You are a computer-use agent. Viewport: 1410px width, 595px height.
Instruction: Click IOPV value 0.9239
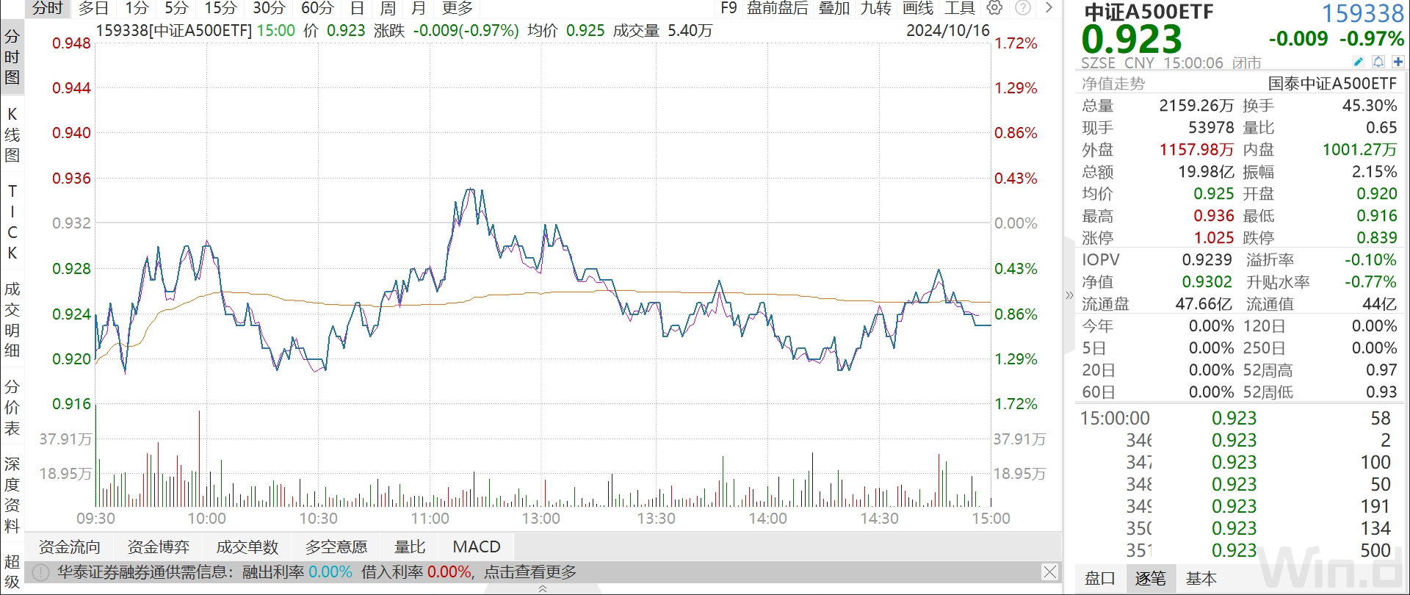1207,260
